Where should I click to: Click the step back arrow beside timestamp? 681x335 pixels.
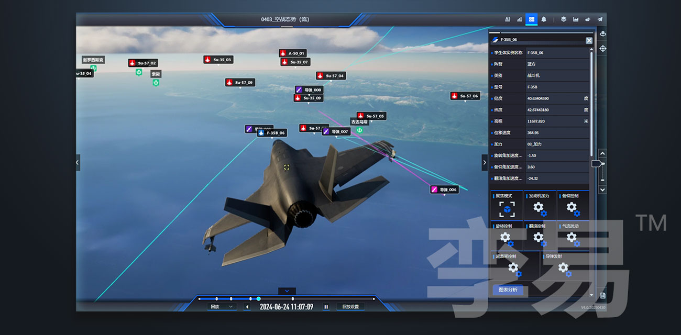[247, 307]
